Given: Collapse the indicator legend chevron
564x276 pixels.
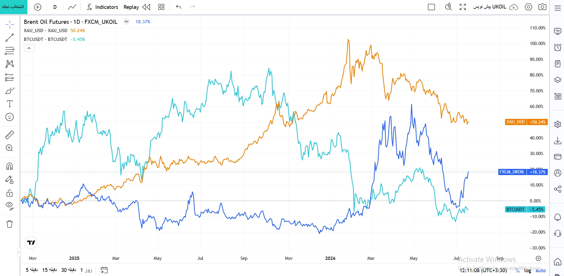Looking at the screenshot, I should point(29,48).
